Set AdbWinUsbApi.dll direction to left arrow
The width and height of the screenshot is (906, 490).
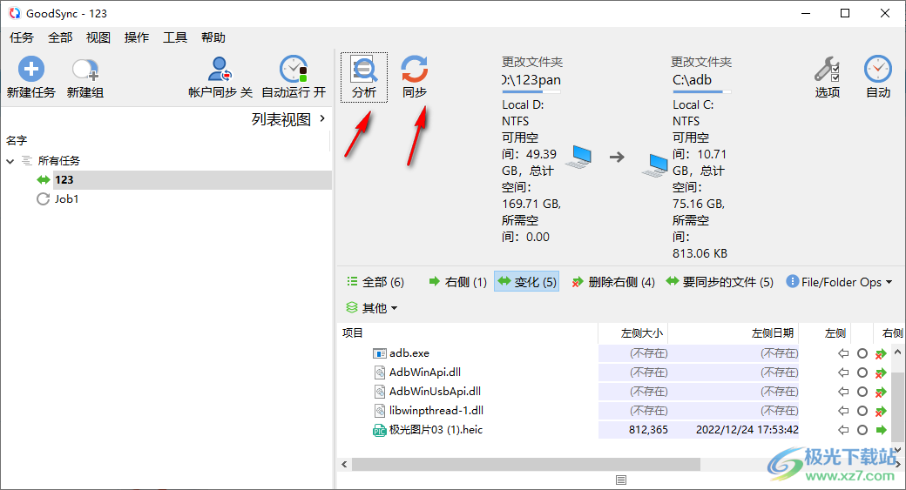[x=843, y=392]
